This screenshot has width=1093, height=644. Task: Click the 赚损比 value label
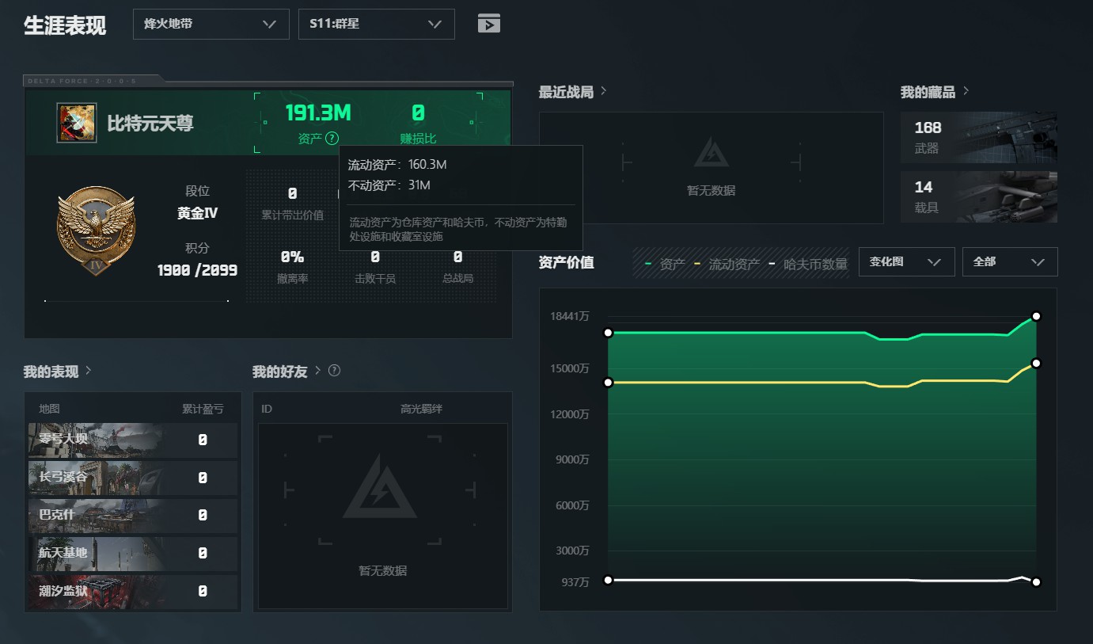(x=418, y=139)
